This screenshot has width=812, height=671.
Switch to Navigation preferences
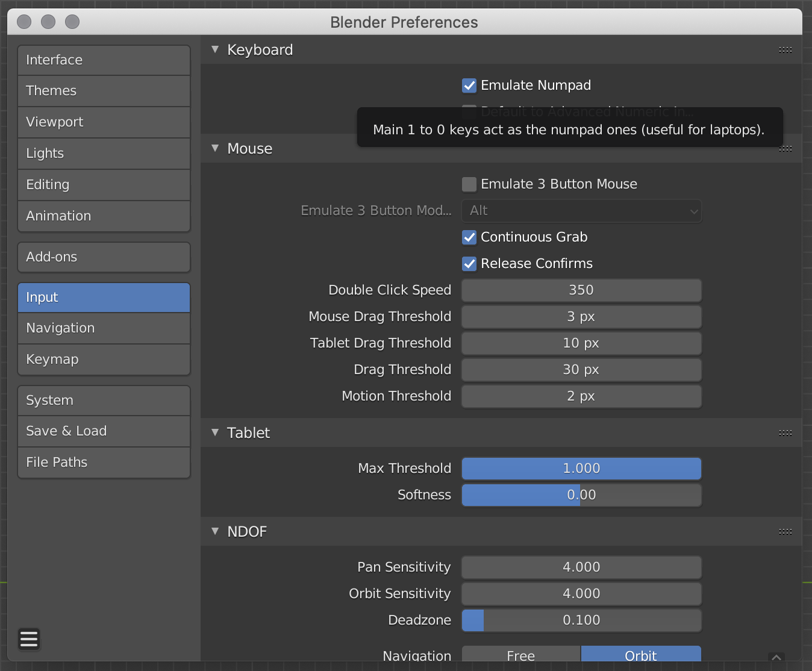click(104, 328)
